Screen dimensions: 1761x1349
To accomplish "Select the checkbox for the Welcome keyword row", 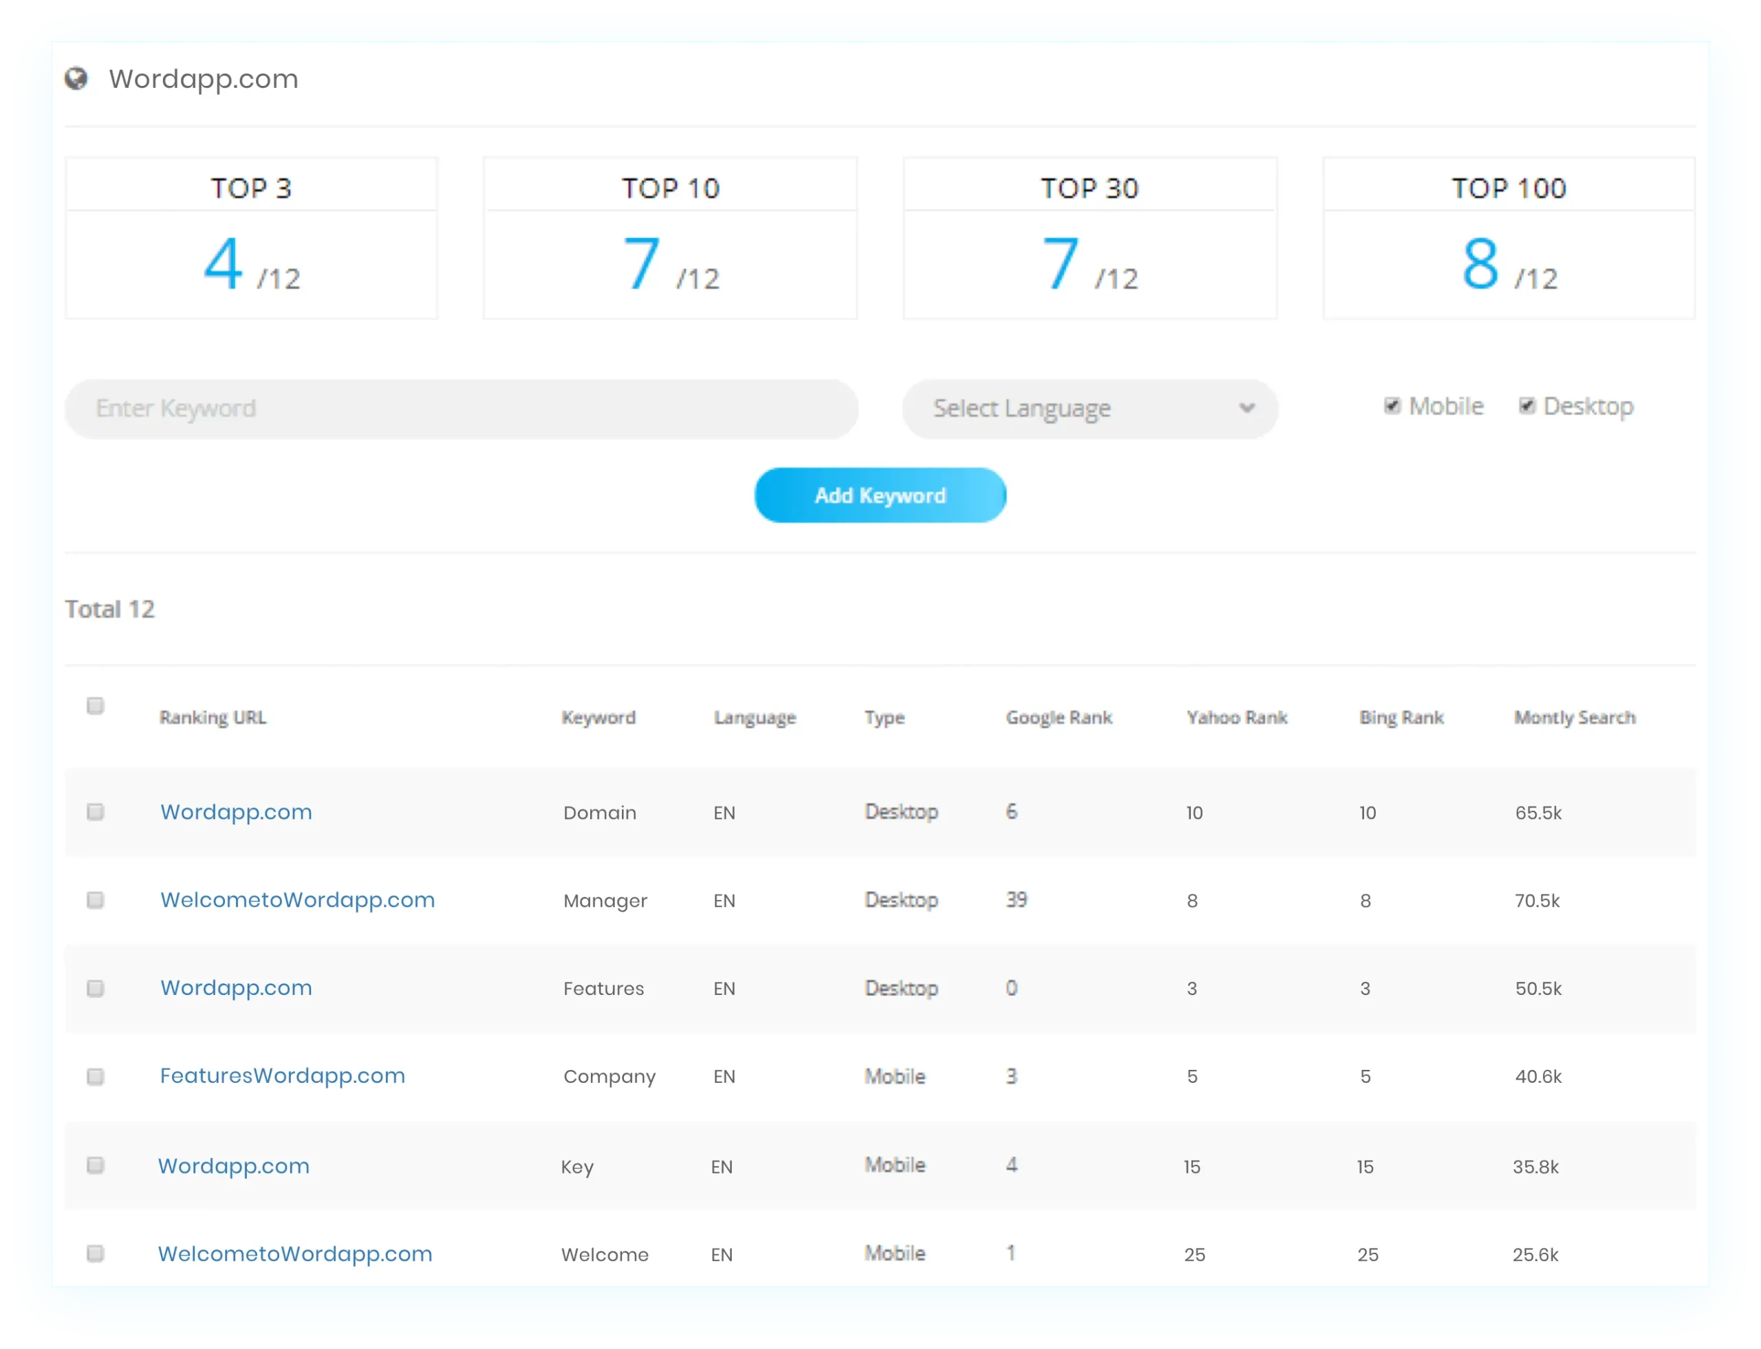I will (96, 1253).
